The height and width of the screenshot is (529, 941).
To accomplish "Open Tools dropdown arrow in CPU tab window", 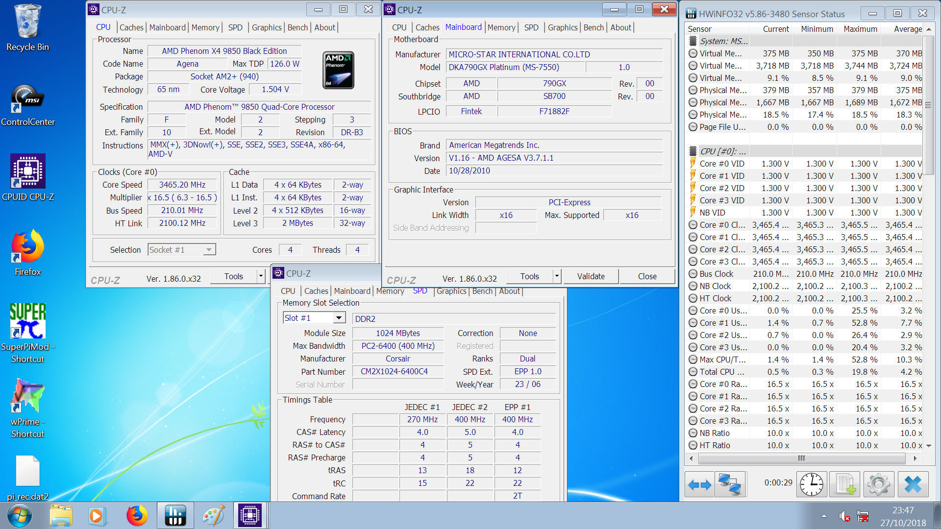I will coord(261,277).
